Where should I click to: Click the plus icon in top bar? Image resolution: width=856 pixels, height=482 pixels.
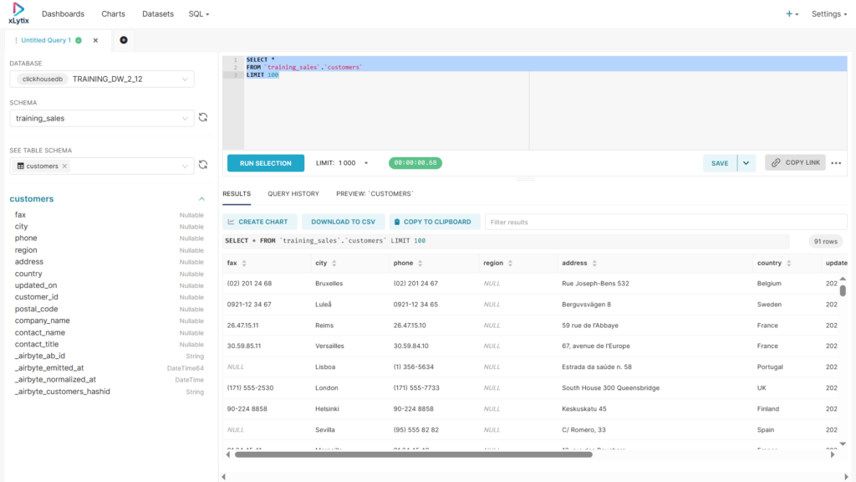(x=790, y=14)
